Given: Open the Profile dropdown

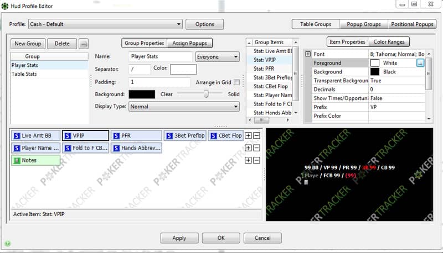Looking at the screenshot, I should [x=105, y=24].
